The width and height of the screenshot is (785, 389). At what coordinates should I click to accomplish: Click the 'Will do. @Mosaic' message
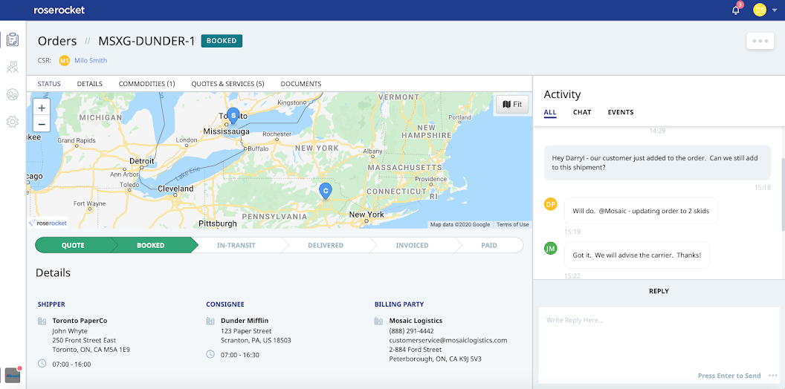[x=641, y=211]
